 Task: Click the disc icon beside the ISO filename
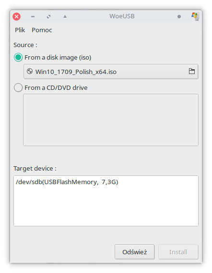point(30,71)
